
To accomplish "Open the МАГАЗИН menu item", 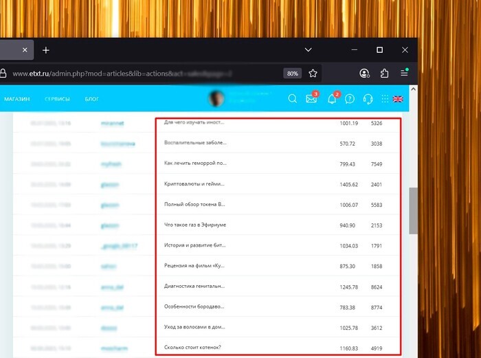I will click(16, 99).
